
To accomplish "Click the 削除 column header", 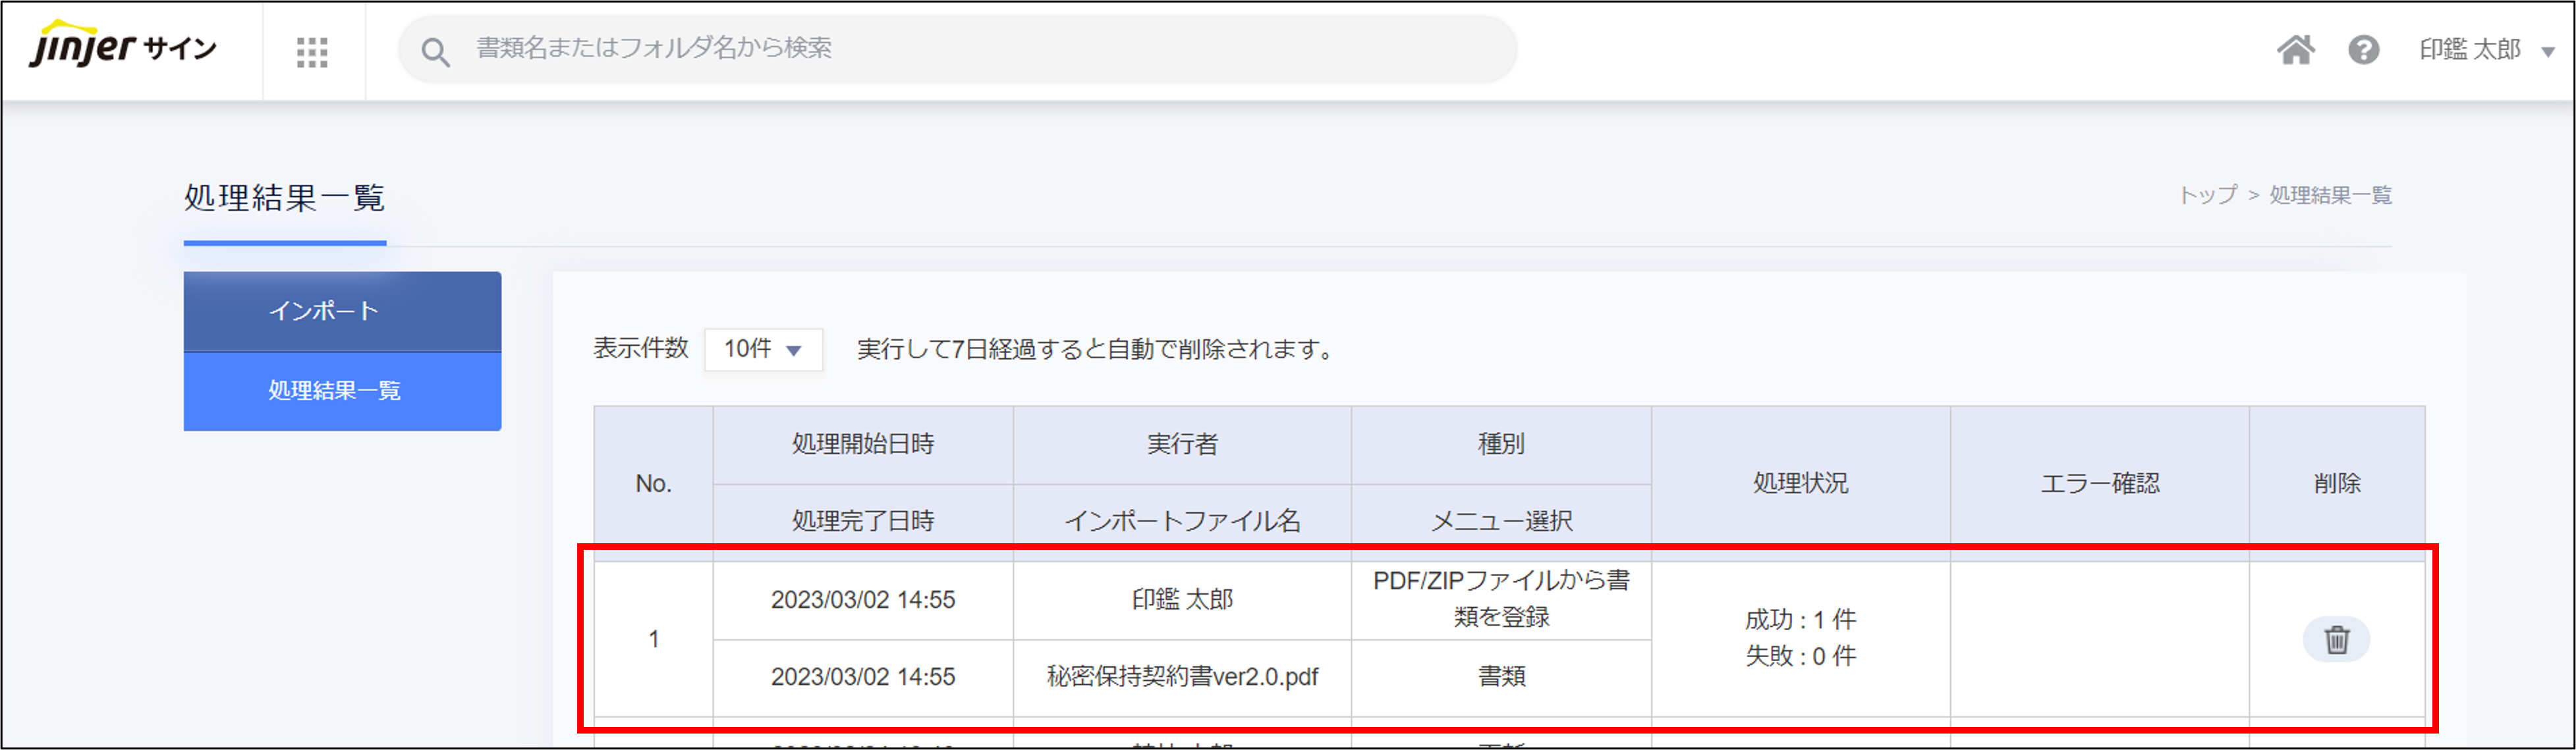I will pos(2337,484).
